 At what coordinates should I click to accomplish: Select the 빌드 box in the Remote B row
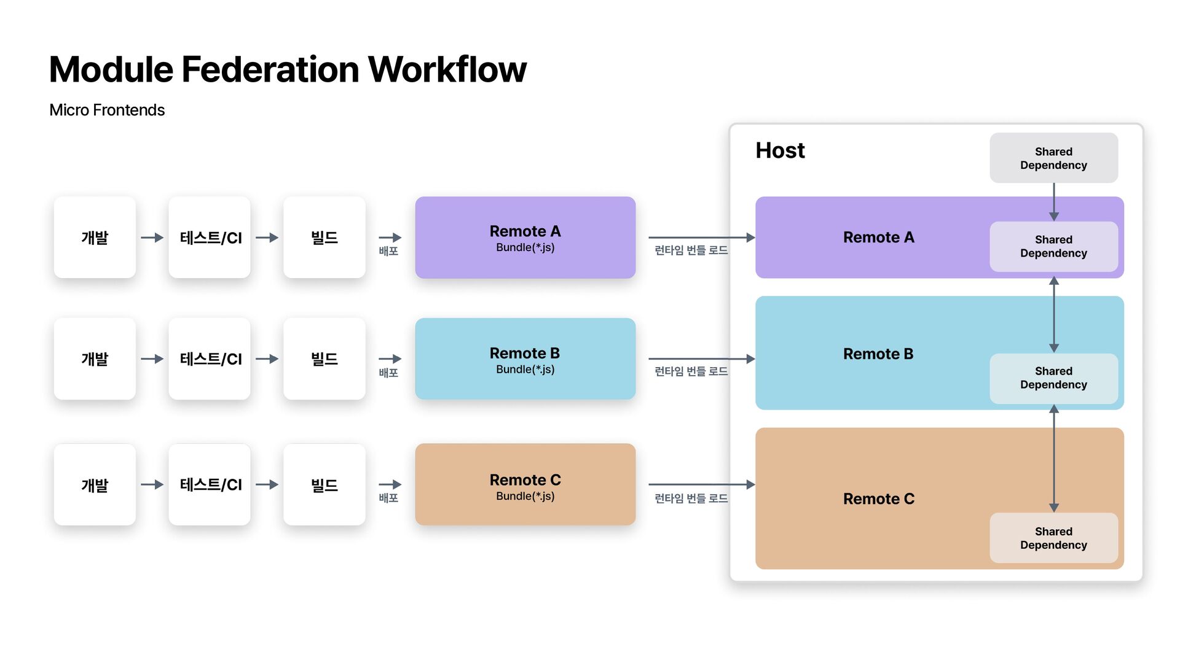[x=324, y=359]
